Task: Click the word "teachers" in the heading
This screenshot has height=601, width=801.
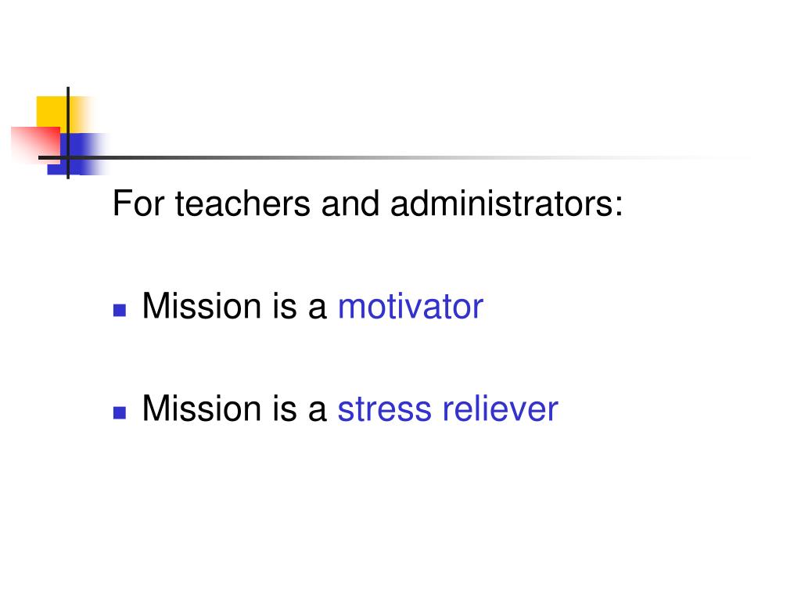Action: click(242, 203)
